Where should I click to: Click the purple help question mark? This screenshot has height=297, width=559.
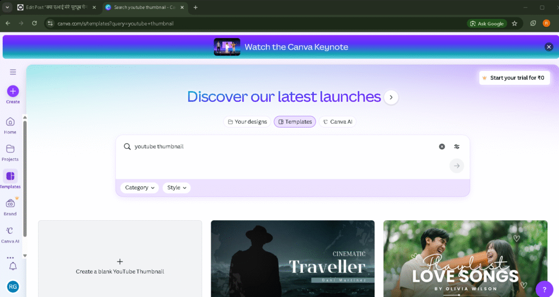pos(544,289)
